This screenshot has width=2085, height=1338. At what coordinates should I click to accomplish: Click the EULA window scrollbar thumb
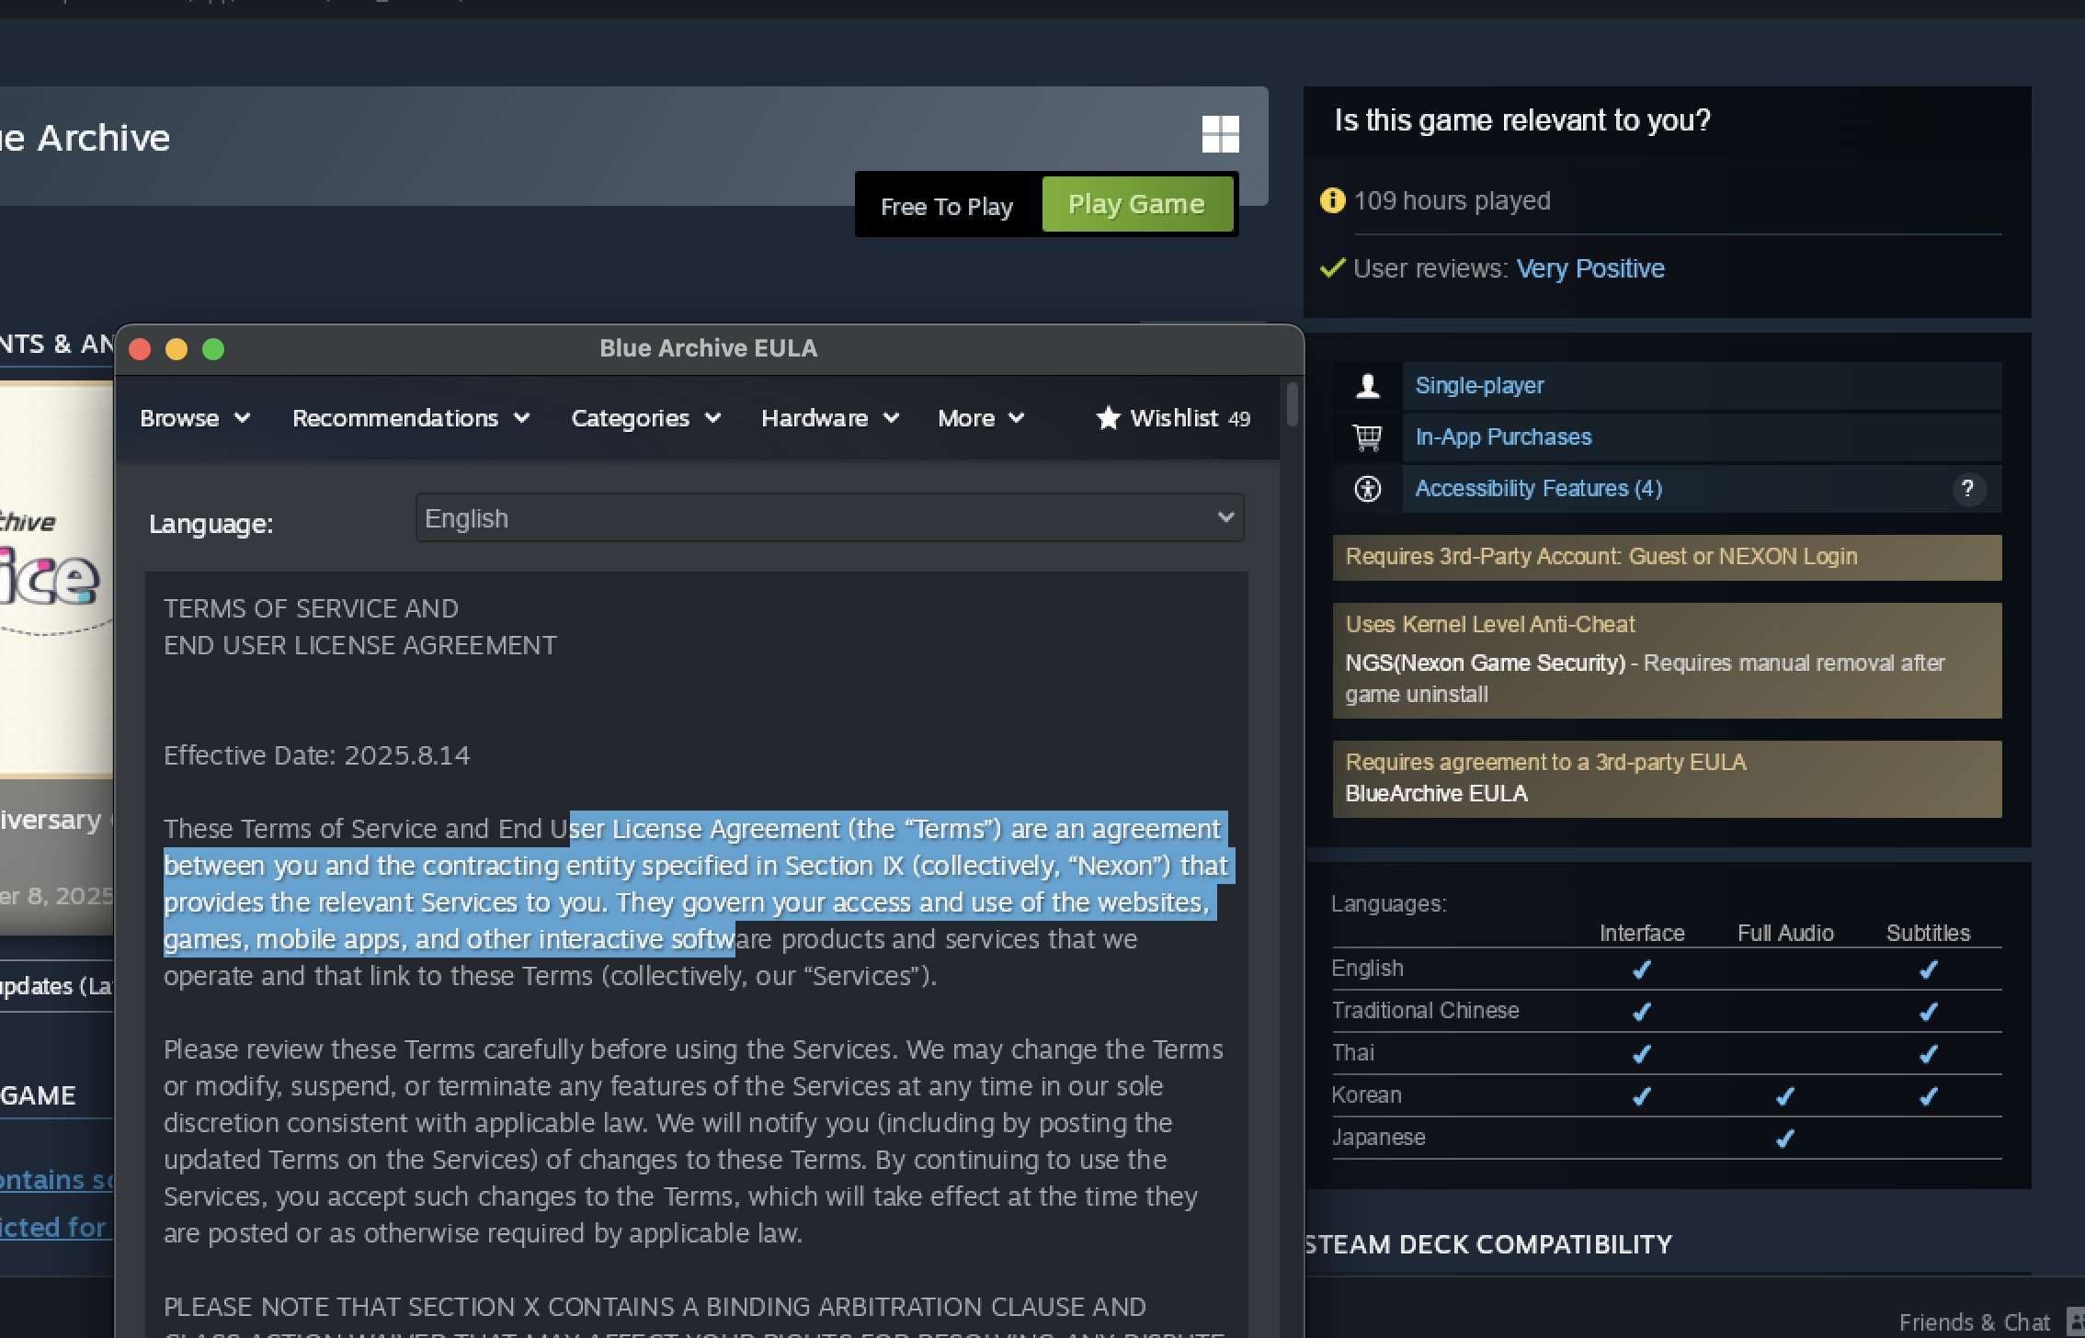1293,404
